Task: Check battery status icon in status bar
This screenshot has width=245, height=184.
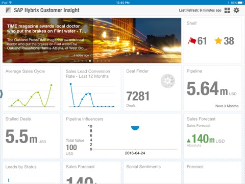Action: (x=241, y=3)
